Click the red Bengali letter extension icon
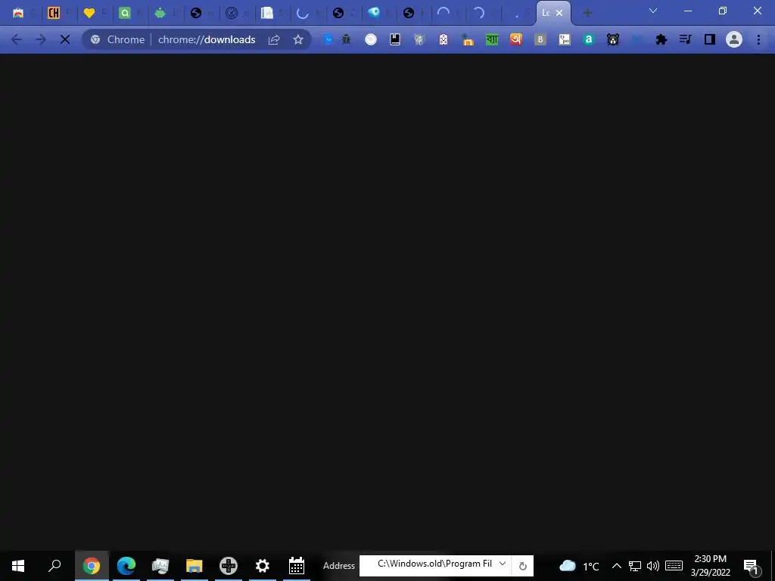The image size is (775, 581). click(516, 39)
